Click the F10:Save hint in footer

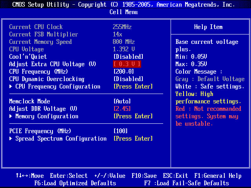(144, 176)
